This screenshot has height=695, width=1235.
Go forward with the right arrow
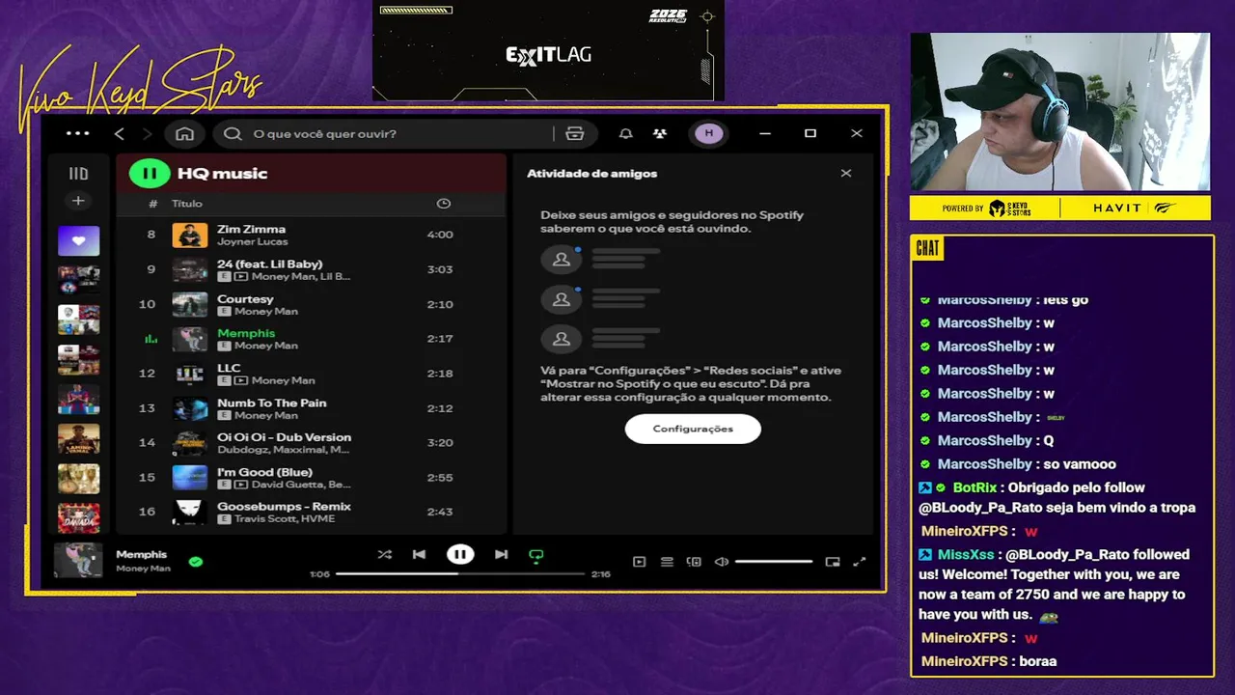point(148,133)
